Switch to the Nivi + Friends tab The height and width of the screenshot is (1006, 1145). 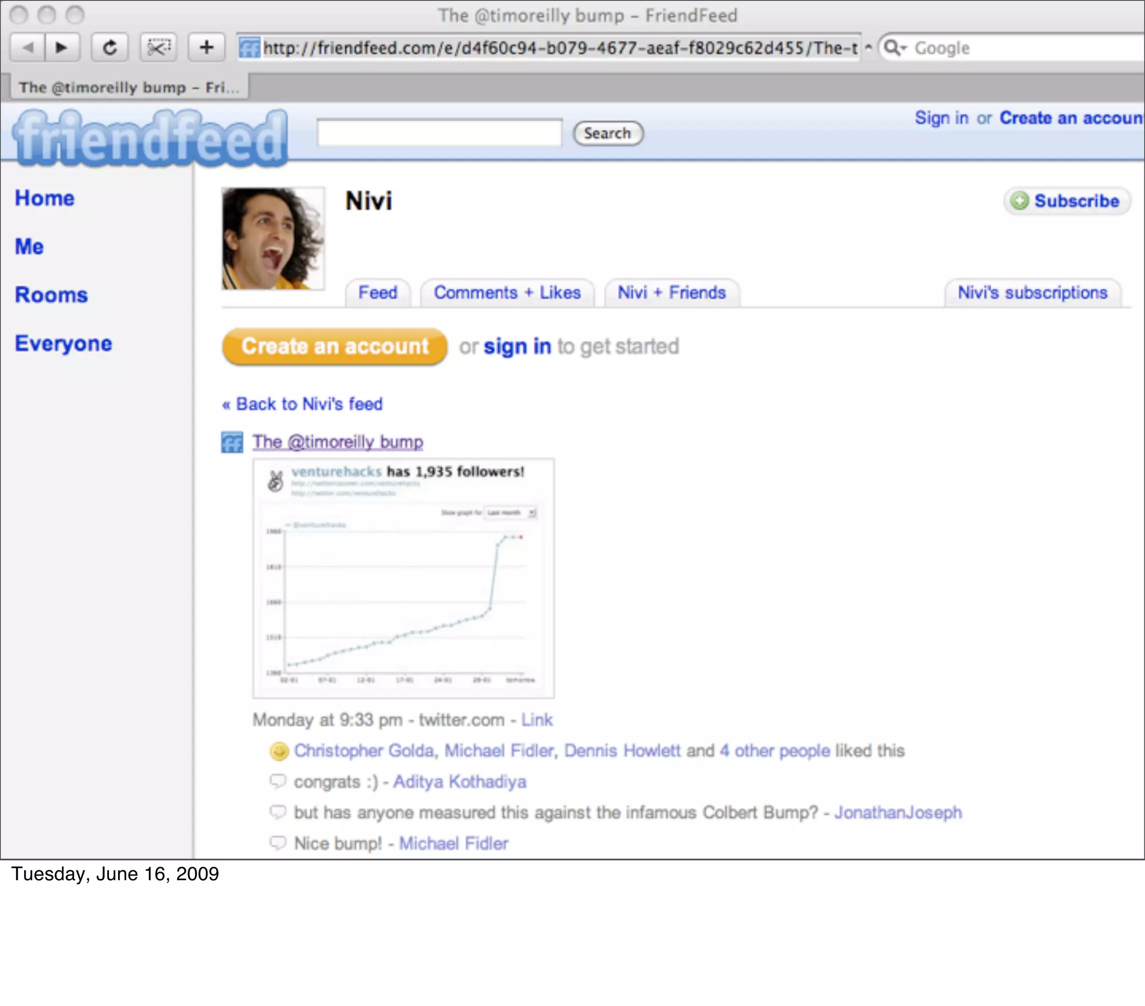[x=671, y=293]
